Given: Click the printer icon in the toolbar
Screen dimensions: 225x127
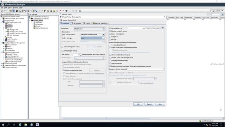Looking at the screenshot, I should click(x=22, y=11).
